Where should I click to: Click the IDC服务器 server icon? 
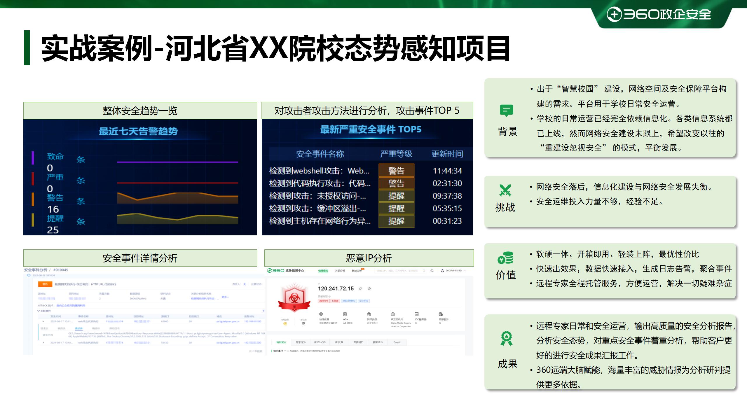tap(417, 314)
